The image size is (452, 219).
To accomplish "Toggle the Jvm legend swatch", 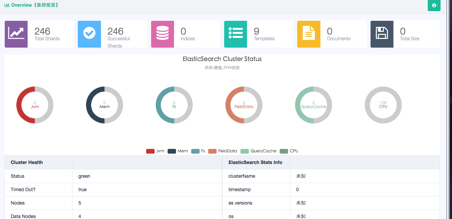I will (x=150, y=151).
